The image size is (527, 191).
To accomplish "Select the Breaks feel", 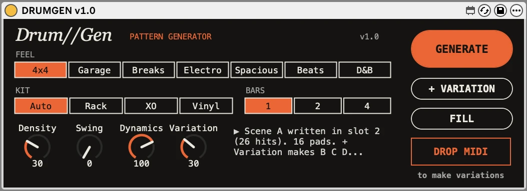I will tap(148, 70).
